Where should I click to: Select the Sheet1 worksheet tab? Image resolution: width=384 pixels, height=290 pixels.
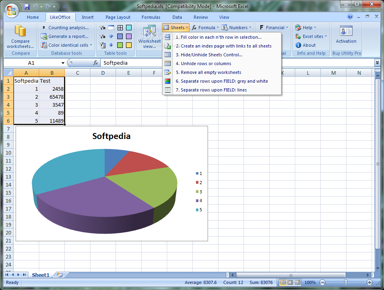coord(41,275)
